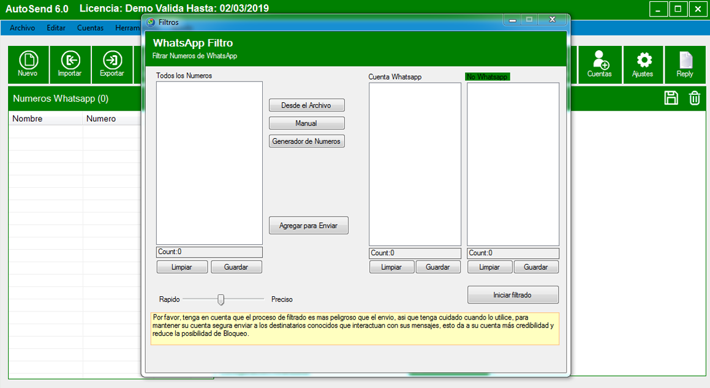Open Generador de Numeros
This screenshot has width=710, height=388.
click(x=306, y=141)
